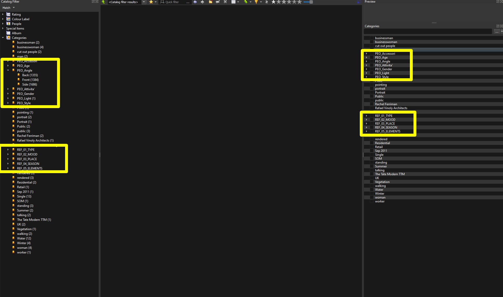Click the favorites star icon
The width and height of the screenshot is (503, 297).
point(151,2)
